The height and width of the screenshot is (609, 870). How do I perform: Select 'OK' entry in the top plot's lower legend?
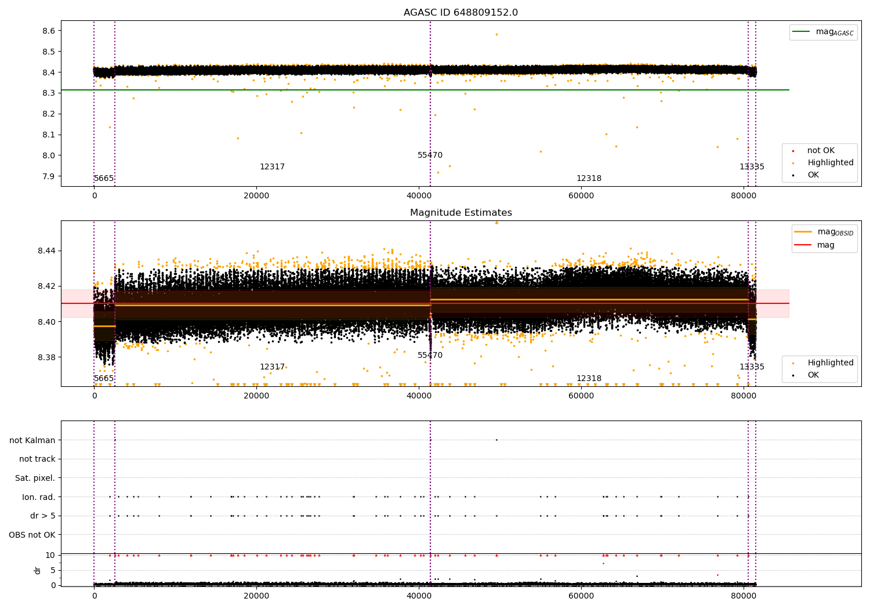[x=813, y=175]
